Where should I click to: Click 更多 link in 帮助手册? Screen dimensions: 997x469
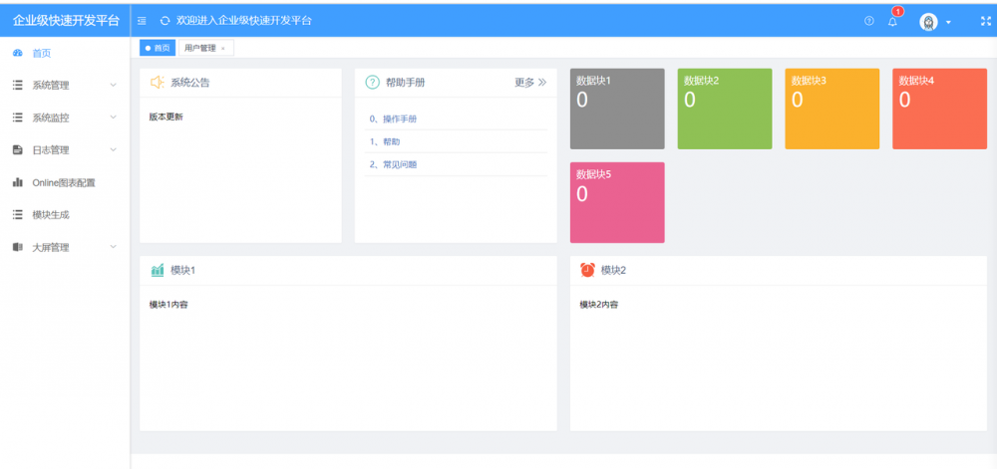(530, 82)
